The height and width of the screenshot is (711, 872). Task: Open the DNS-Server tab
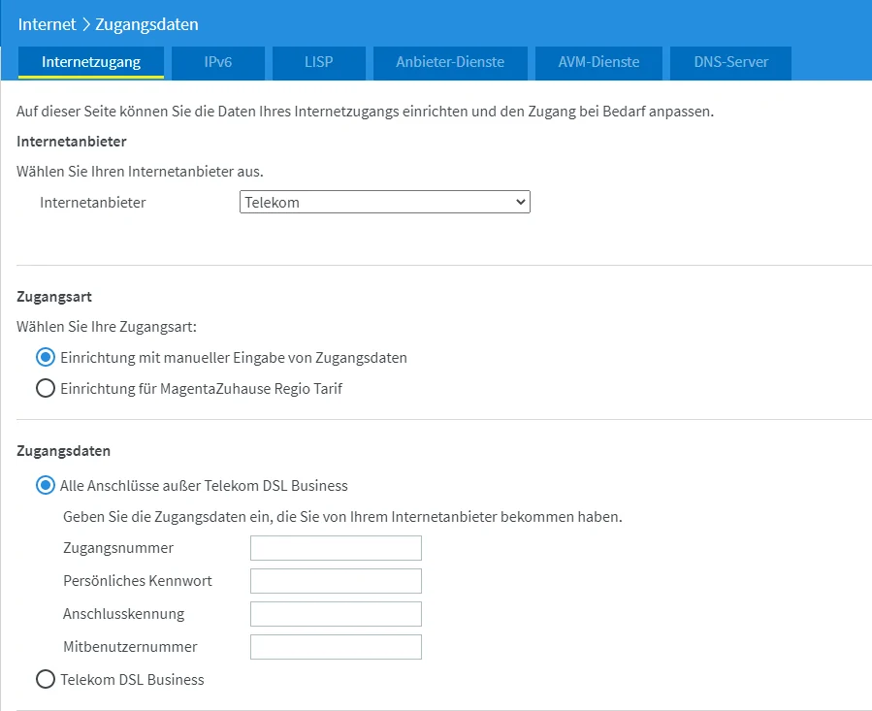pyautogui.click(x=730, y=62)
